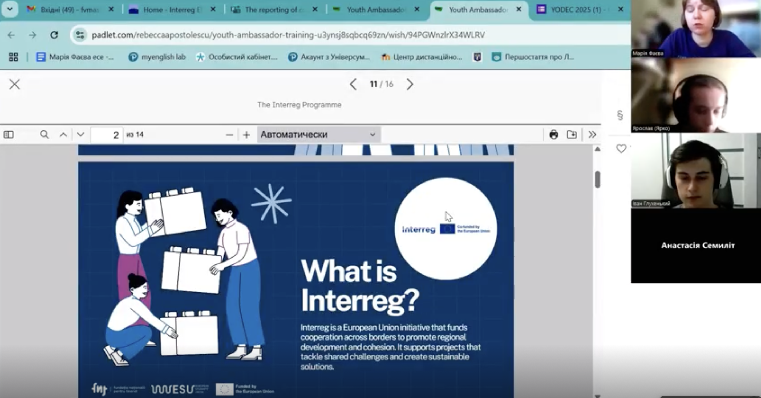Go to previous Padlet post
The width and height of the screenshot is (761, 398).
pyautogui.click(x=353, y=84)
